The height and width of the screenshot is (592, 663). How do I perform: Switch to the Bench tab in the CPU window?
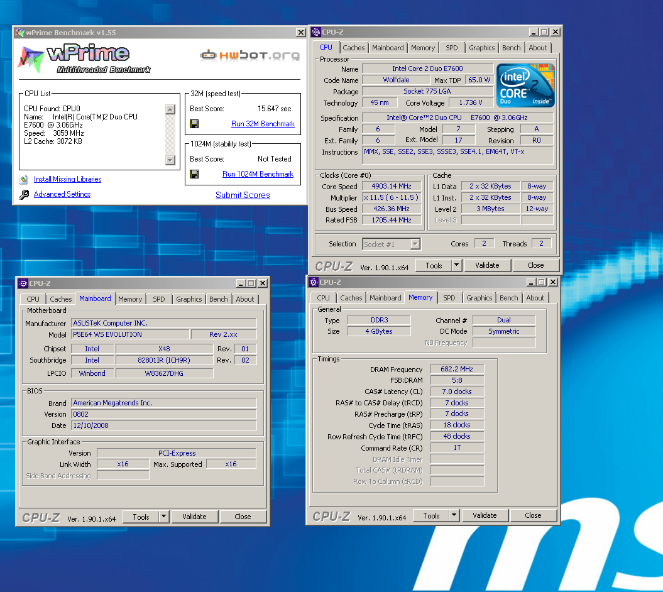pyautogui.click(x=511, y=48)
